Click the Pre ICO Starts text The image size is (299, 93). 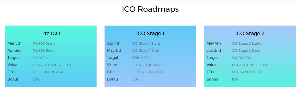point(44,44)
